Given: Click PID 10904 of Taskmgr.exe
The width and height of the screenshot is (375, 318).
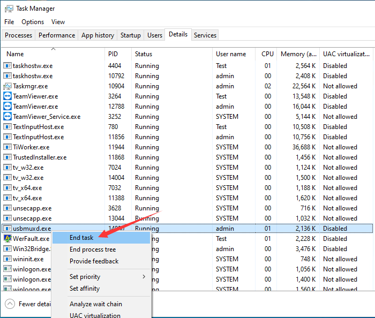Looking at the screenshot, I should pos(116,86).
